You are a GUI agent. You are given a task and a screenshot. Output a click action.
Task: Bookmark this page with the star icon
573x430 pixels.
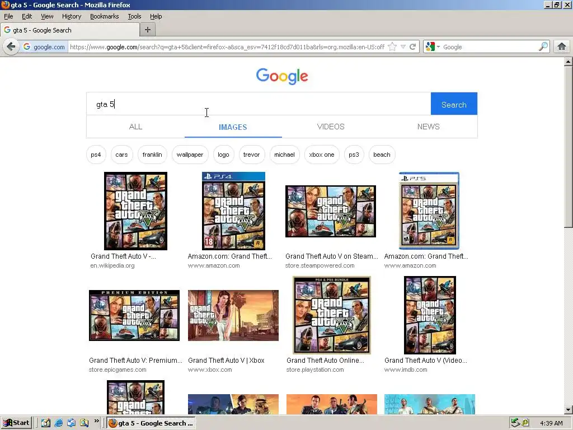392,47
